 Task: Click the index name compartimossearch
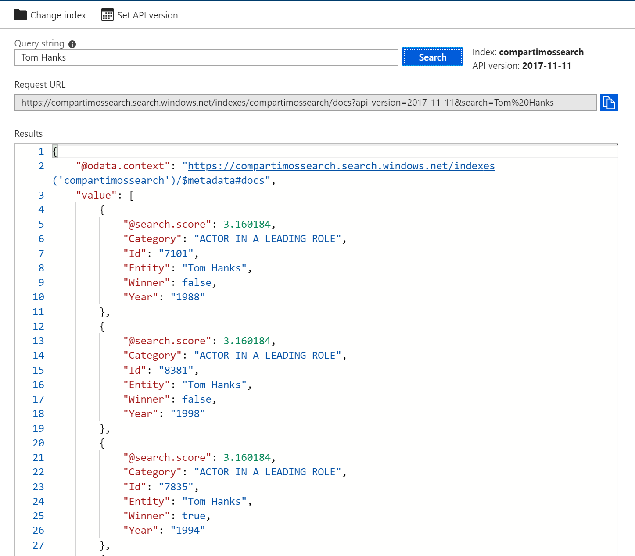(x=541, y=52)
